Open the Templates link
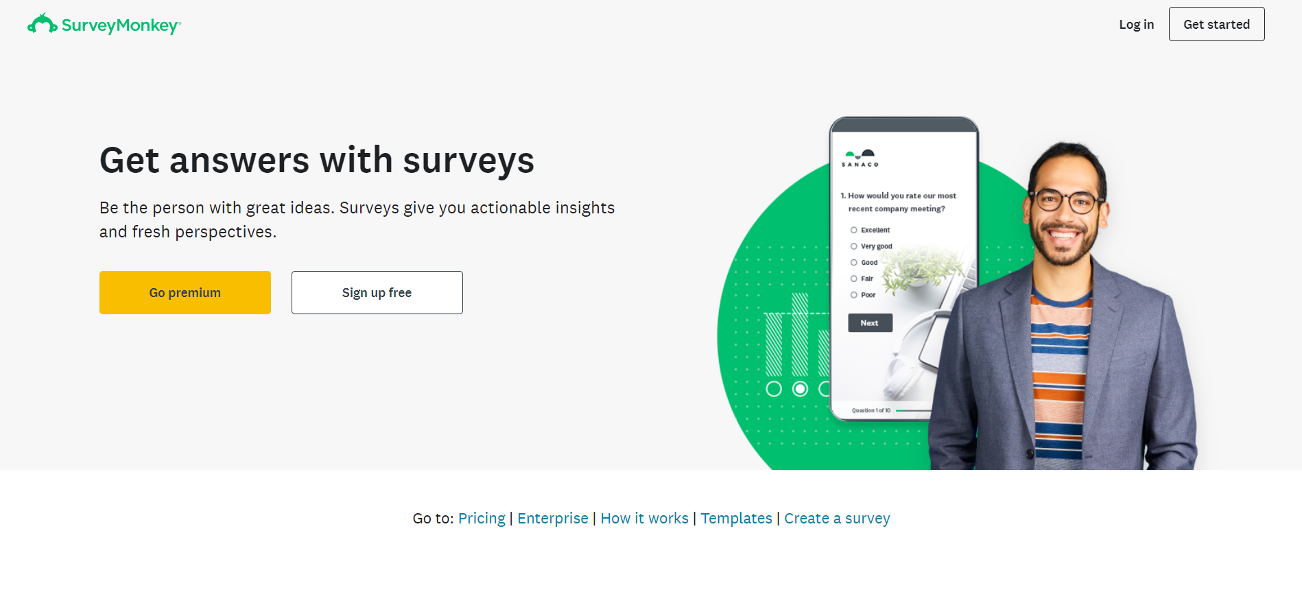 [736, 519]
